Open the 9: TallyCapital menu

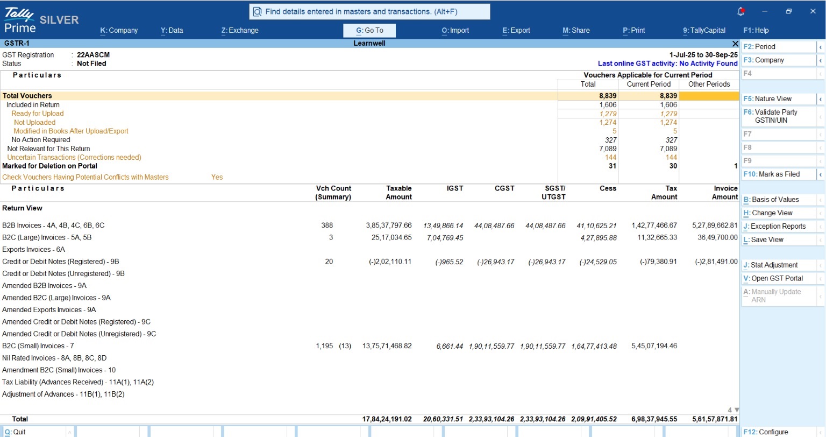704,30
